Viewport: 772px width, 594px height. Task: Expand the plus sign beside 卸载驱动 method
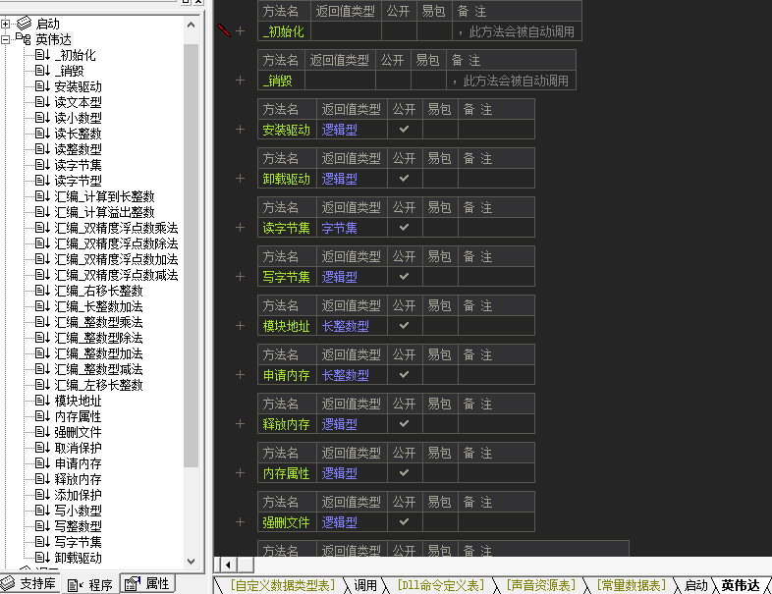point(240,179)
